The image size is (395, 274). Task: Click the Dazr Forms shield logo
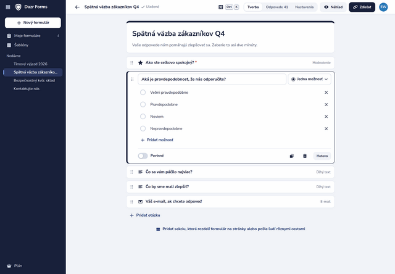point(19,7)
